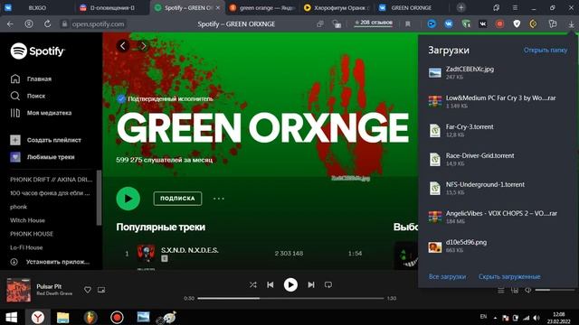The width and height of the screenshot is (579, 325).
Task: Open the browser hamburger menu
Action: coord(515,7)
